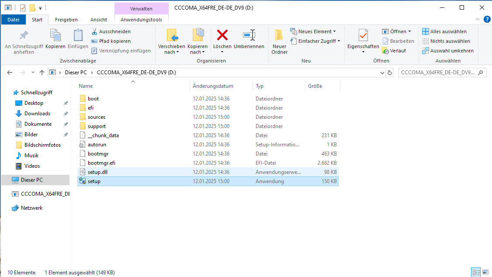Go back with the left arrow
The image size is (492, 277).
(x=10, y=73)
